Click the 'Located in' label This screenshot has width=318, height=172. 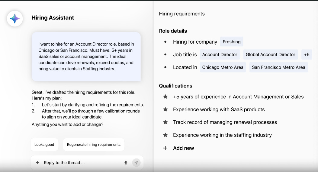[185, 67]
